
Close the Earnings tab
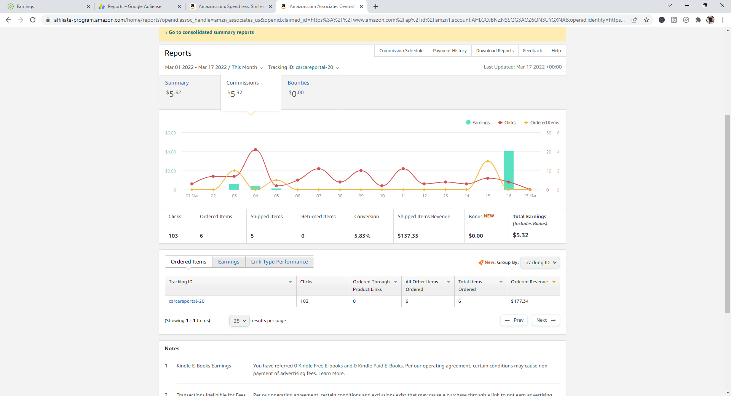pyautogui.click(x=88, y=6)
